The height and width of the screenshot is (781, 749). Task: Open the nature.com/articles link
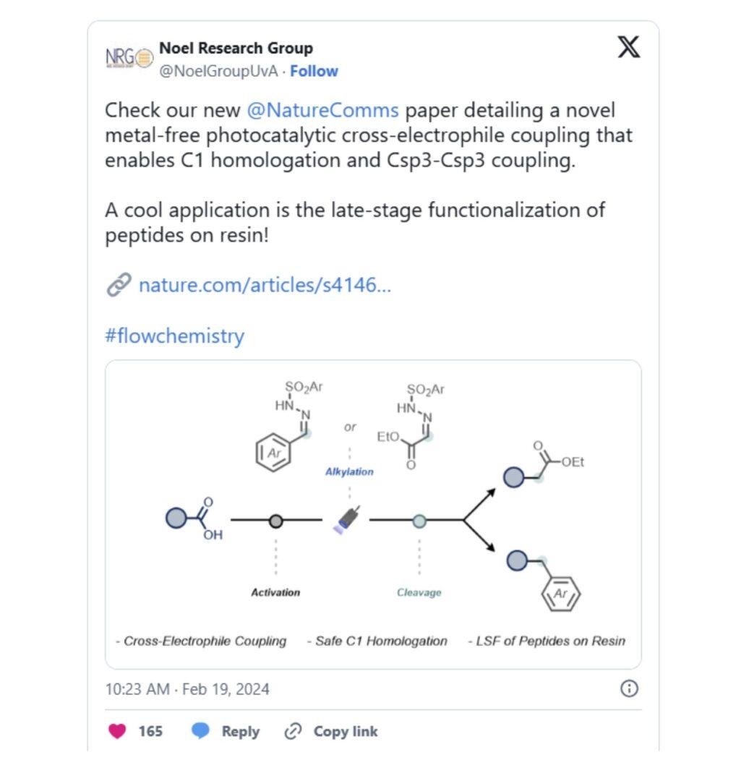[265, 285]
